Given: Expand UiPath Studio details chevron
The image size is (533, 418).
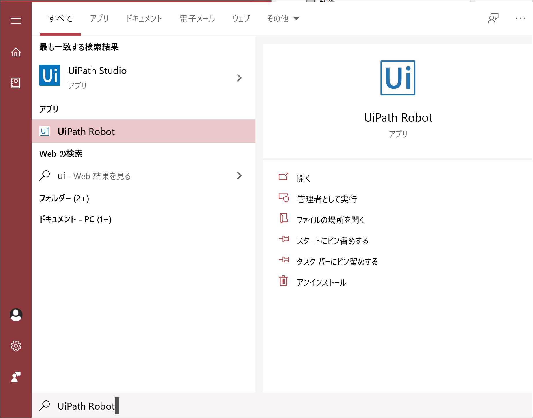Looking at the screenshot, I should [239, 78].
